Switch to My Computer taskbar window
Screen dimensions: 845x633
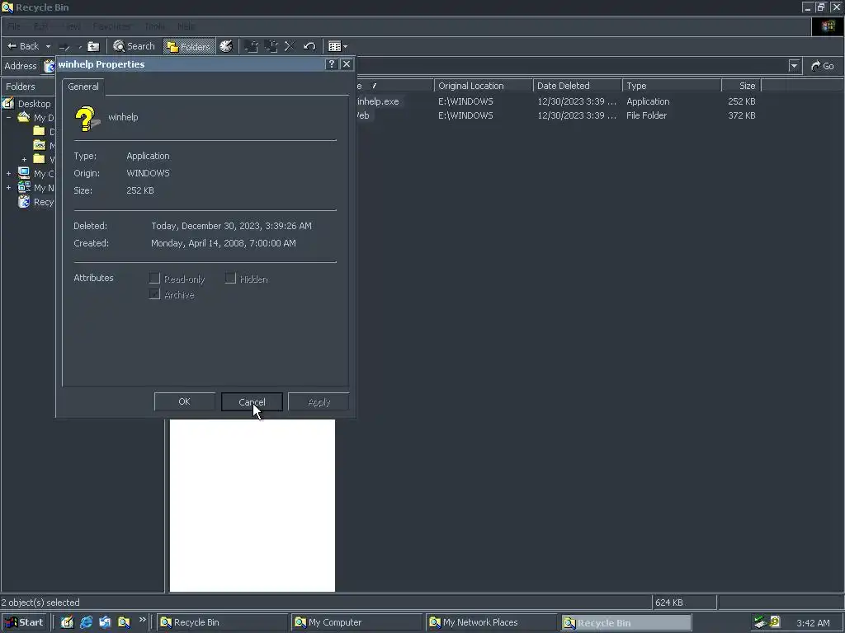point(357,622)
